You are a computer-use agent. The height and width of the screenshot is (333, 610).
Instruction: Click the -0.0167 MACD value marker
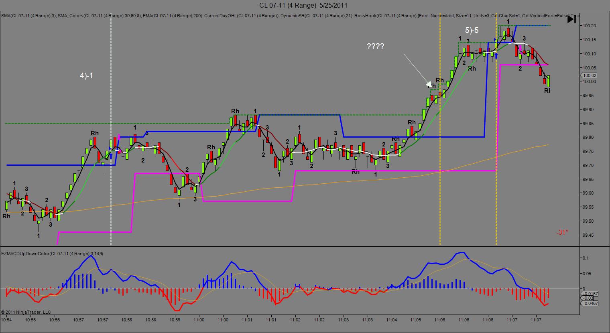click(x=590, y=294)
